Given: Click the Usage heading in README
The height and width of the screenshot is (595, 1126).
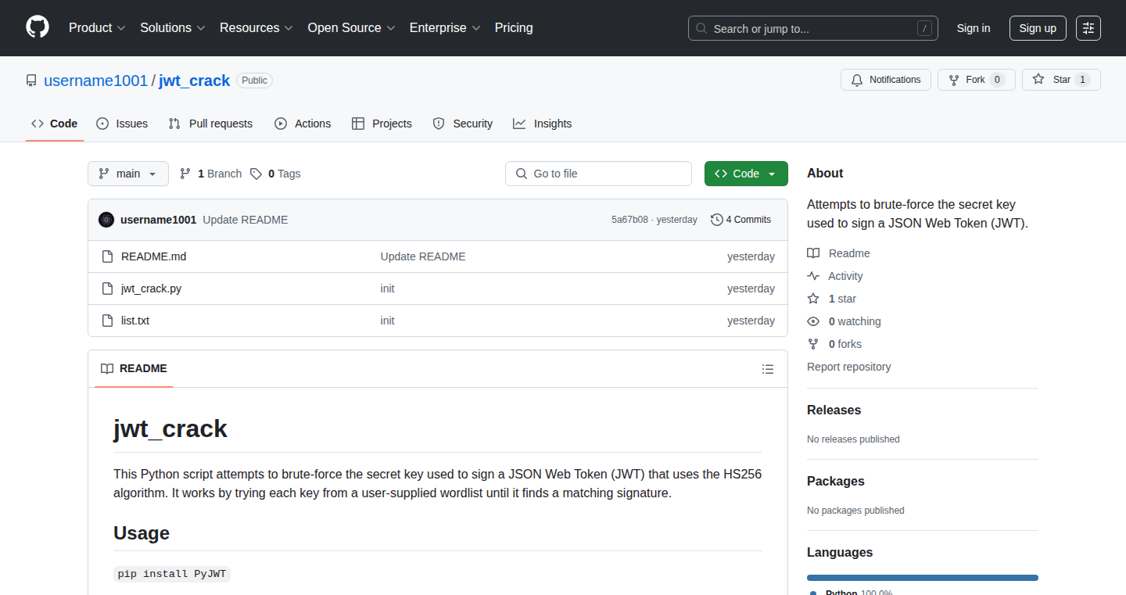Looking at the screenshot, I should [142, 533].
